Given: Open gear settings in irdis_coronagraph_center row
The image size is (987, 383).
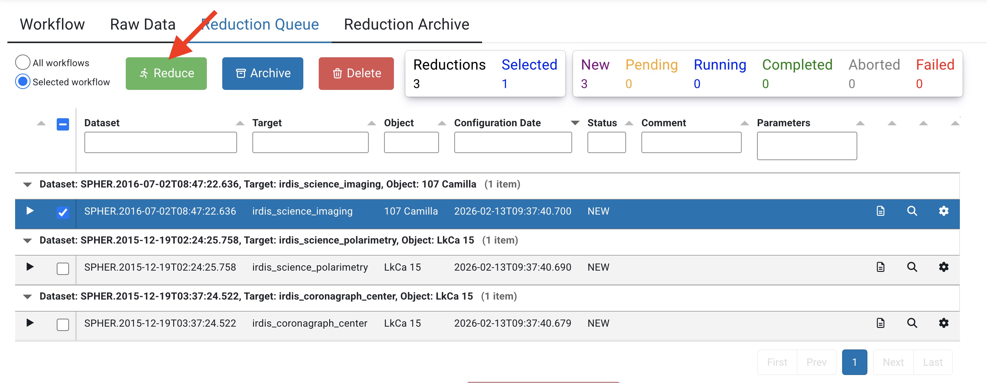Looking at the screenshot, I should pos(944,323).
